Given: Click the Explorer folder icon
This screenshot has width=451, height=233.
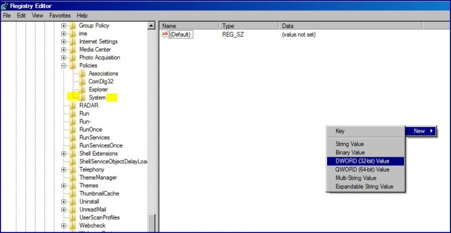Looking at the screenshot, I should [x=82, y=89].
